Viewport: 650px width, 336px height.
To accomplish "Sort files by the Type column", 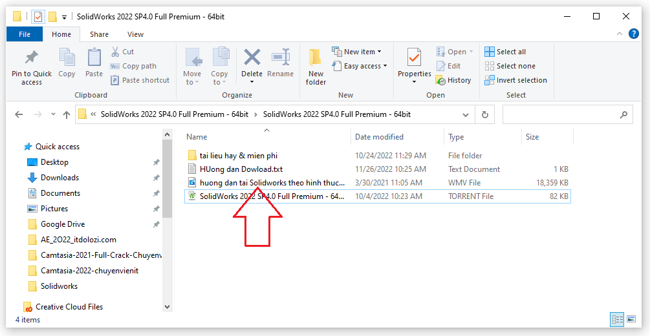I will coord(456,137).
